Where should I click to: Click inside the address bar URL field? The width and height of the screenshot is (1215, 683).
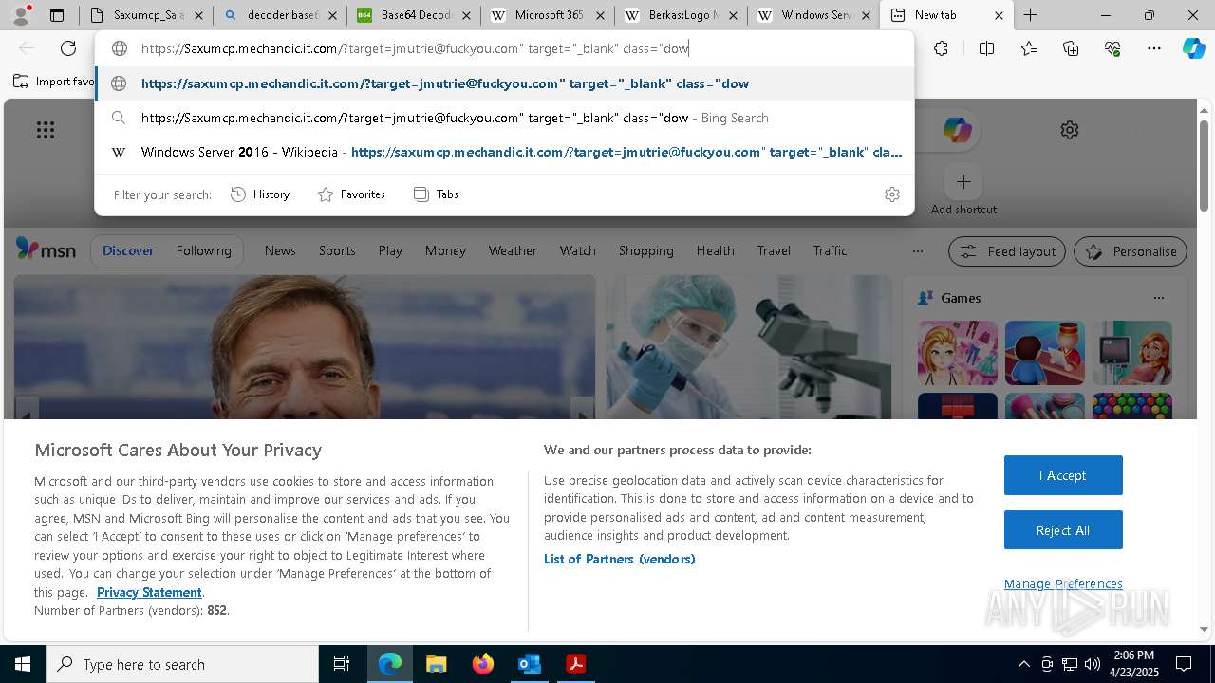pos(503,48)
